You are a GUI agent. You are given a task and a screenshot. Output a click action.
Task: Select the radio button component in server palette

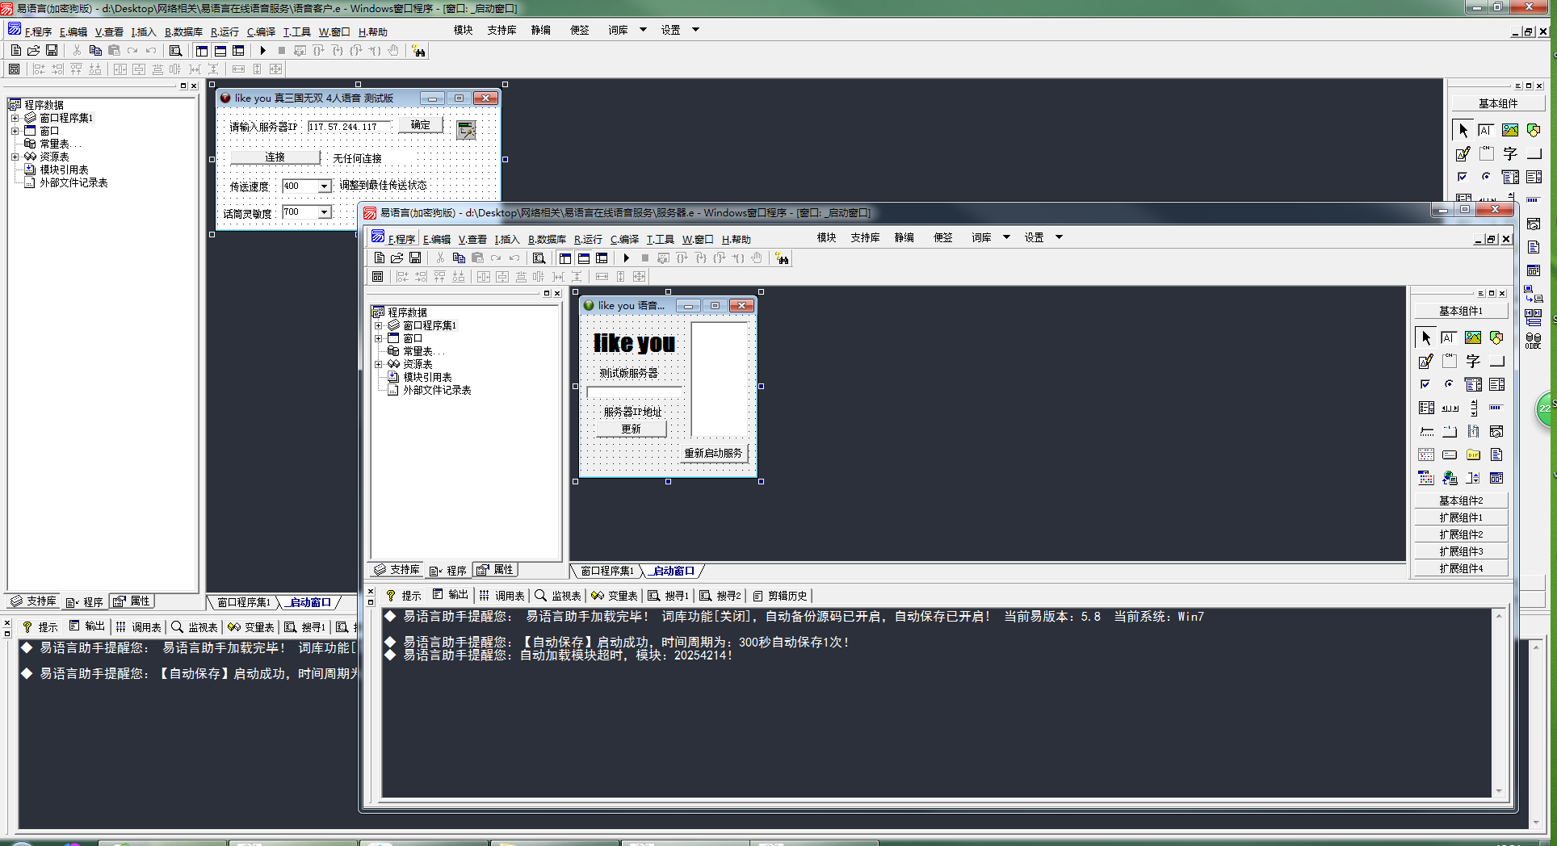pos(1450,385)
